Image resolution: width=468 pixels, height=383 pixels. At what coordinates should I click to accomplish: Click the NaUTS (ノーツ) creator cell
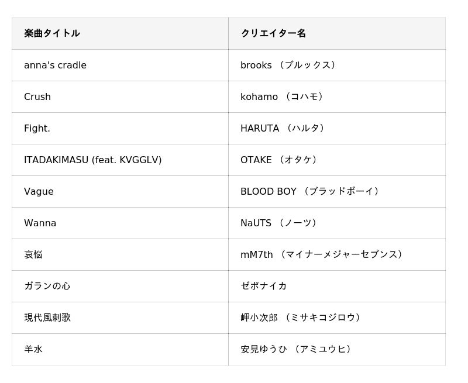[x=280, y=223]
